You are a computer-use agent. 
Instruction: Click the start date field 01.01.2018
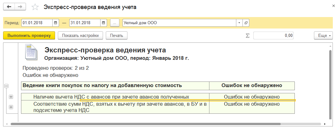point(37,23)
